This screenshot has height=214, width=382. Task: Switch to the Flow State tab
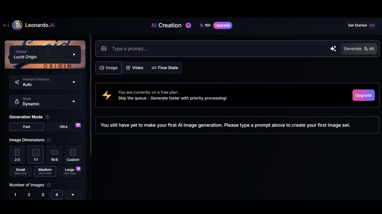[x=165, y=68]
